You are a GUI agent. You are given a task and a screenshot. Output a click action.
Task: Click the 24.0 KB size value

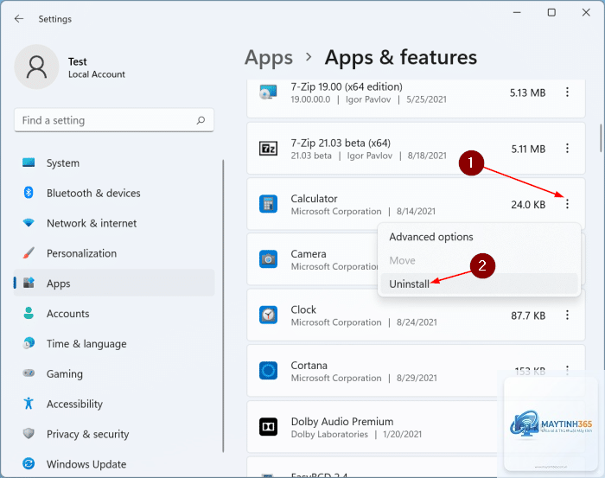[528, 205]
